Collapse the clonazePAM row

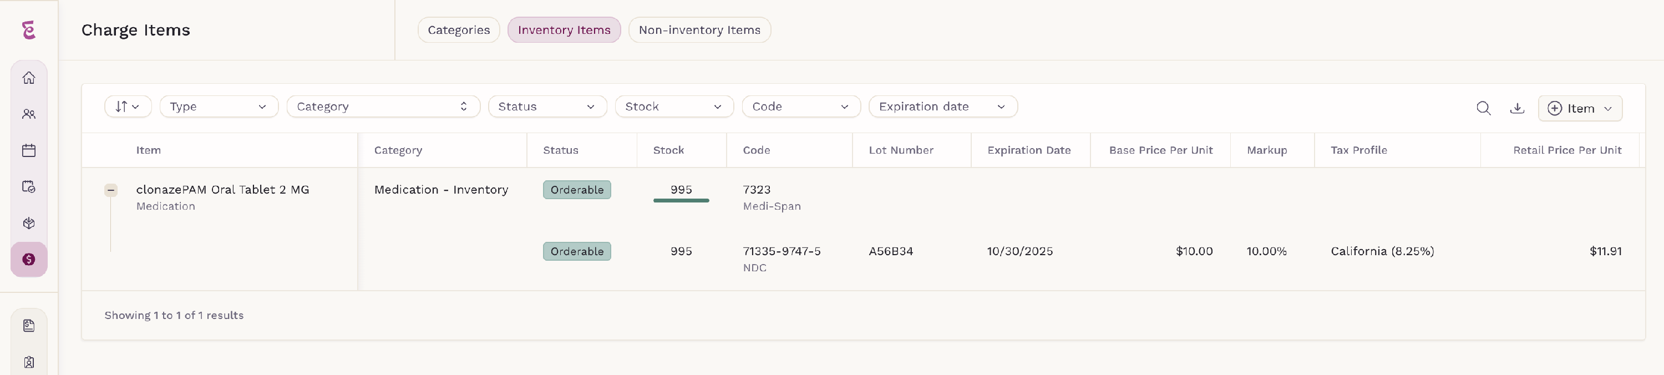[111, 190]
